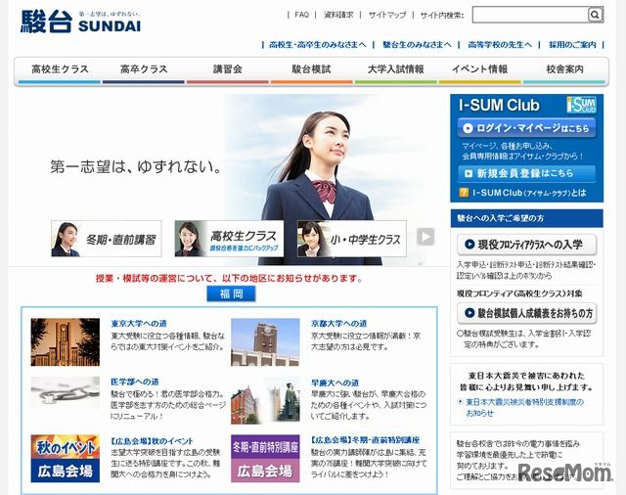Click 冬期・直前特別講座 広島会場 image banner
Image resolution: width=626 pixels, height=495 pixels.
pyautogui.click(x=265, y=459)
